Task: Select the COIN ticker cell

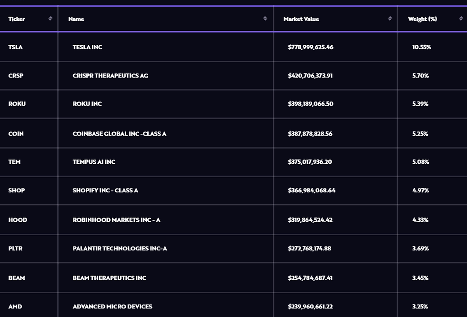Action: coord(16,134)
